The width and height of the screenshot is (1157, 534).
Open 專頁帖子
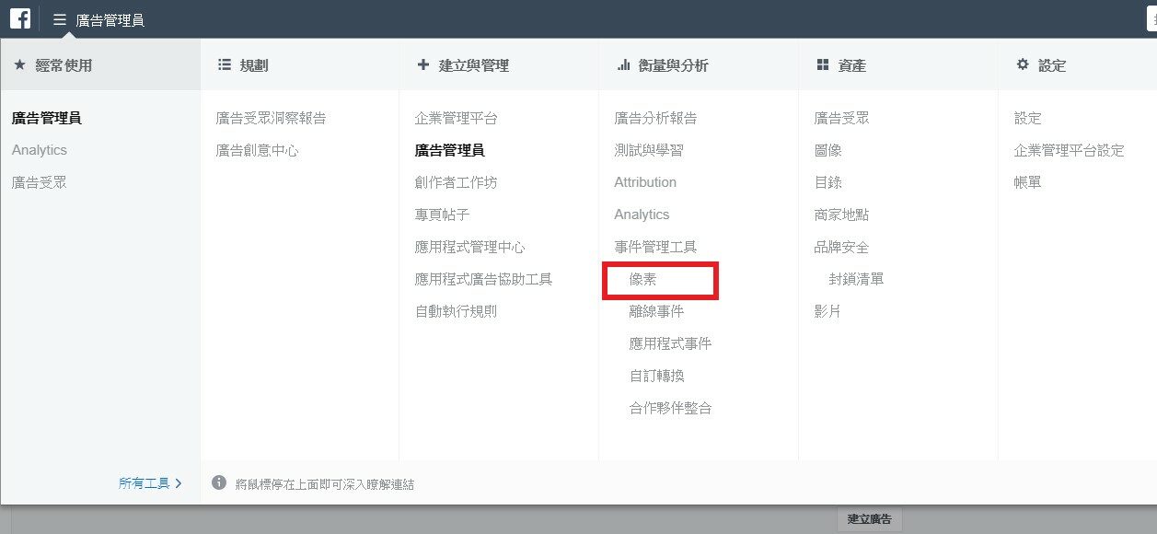[443, 215]
